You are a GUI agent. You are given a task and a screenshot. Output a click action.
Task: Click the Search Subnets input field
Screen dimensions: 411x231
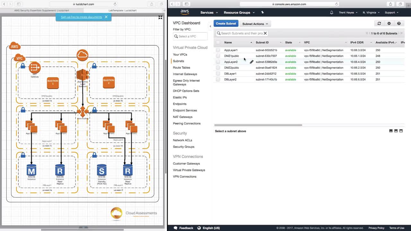[x=241, y=33]
